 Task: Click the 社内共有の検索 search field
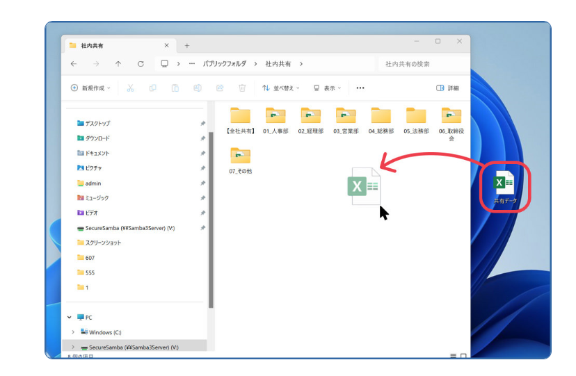click(x=423, y=64)
